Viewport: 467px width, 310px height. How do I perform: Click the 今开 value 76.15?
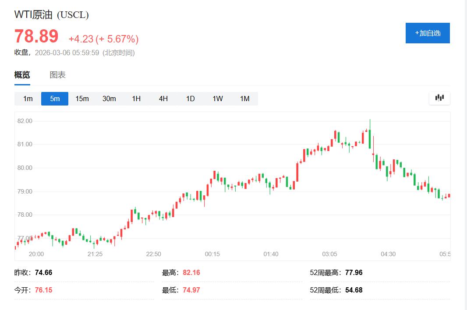tap(43, 290)
